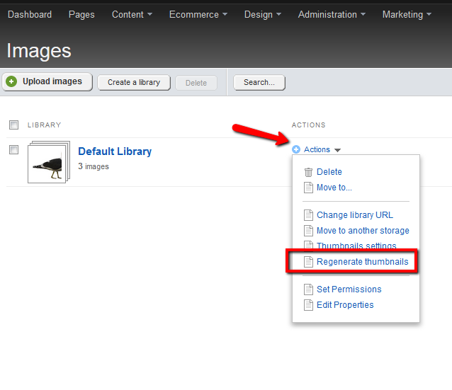
Task: Click the Search... button
Action: coord(259,83)
